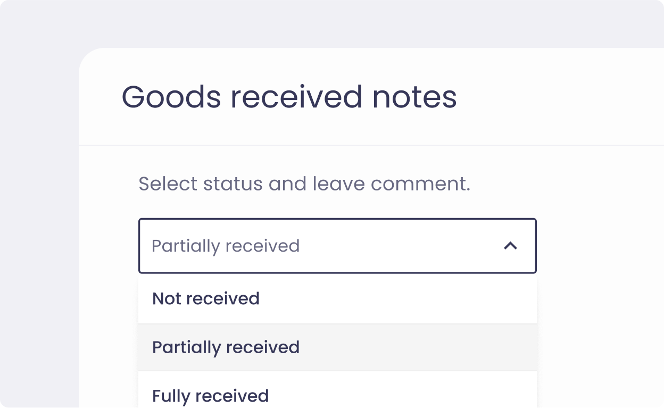Click the Fully received row at the bottom
664x408 pixels.
pos(210,396)
